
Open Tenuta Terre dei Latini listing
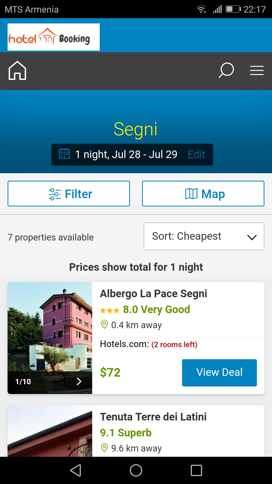point(153,417)
